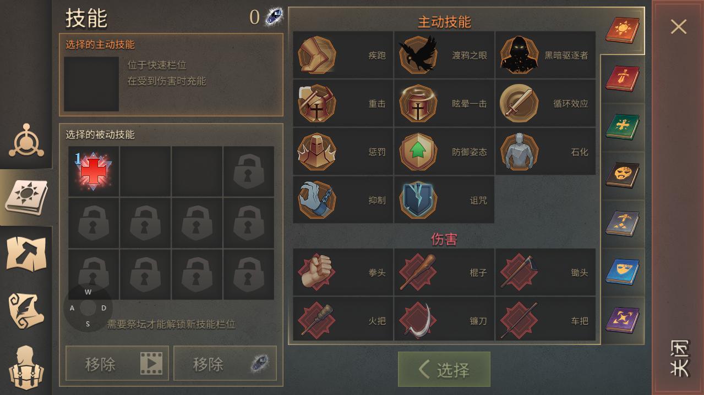This screenshot has height=395, width=704.
Task: Click 移除 button with crystal icon
Action: click(225, 363)
